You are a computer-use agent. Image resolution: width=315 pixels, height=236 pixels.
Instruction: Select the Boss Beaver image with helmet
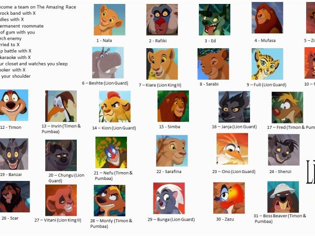283,197
